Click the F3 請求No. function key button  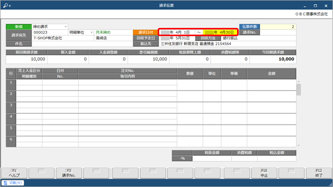pos(69,173)
